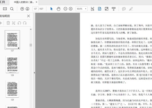Close the page thumbnails panel
152x108 pixels.
point(29,16)
